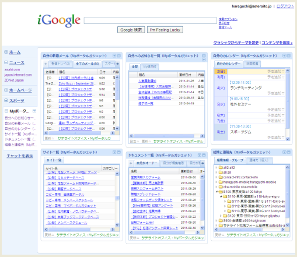The height and width of the screenshot is (257, 297).
Task: Select the S112-東京-営業-第2G folder
Action: click(258, 206)
